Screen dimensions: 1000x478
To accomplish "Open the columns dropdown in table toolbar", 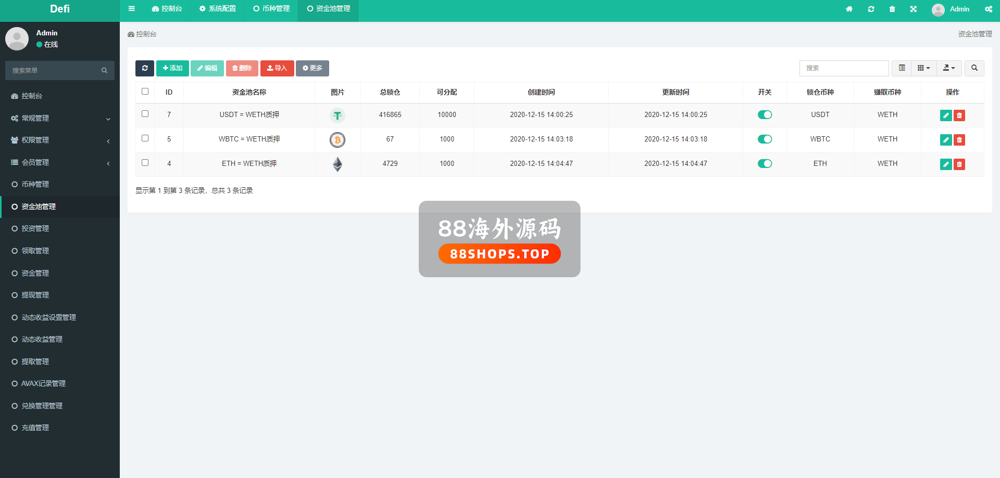I will coord(923,68).
